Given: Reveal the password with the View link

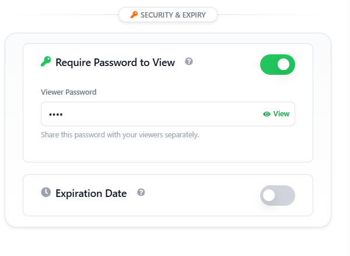Looking at the screenshot, I should click(x=281, y=114).
